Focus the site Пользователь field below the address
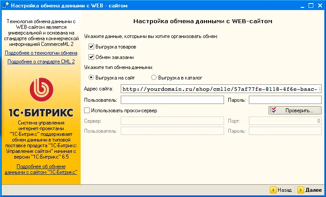326x197 pixels. (x=172, y=100)
